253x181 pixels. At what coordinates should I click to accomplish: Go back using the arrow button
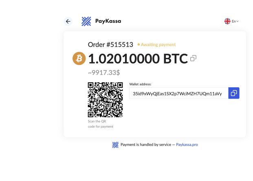68,21
